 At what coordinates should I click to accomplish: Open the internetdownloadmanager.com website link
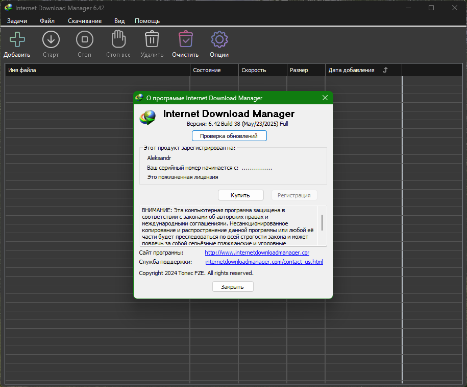pyautogui.click(x=257, y=253)
